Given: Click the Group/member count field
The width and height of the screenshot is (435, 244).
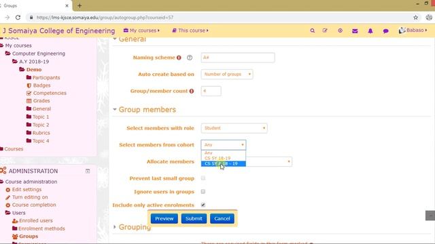Looking at the screenshot, I should (x=211, y=91).
